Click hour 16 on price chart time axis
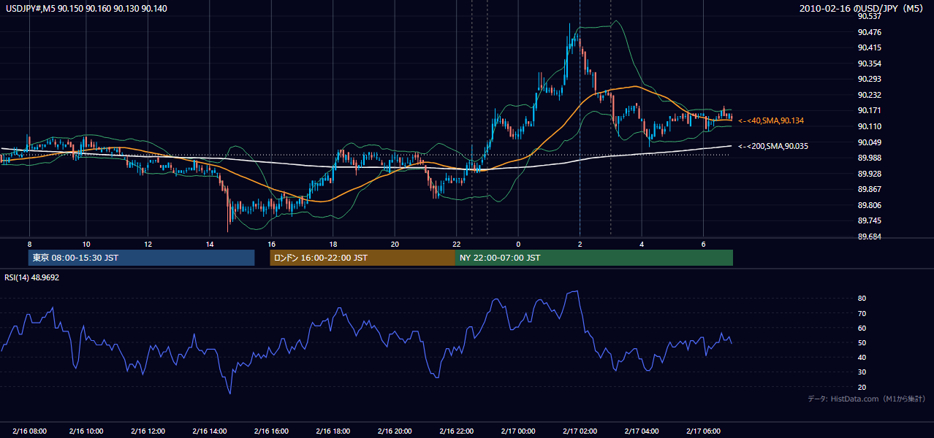This screenshot has height=438, width=934. (271, 244)
